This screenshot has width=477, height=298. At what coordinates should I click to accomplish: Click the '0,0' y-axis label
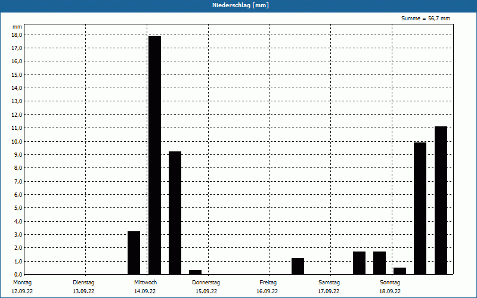coord(18,275)
